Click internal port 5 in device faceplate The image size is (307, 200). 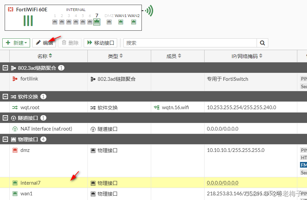pos(83,22)
